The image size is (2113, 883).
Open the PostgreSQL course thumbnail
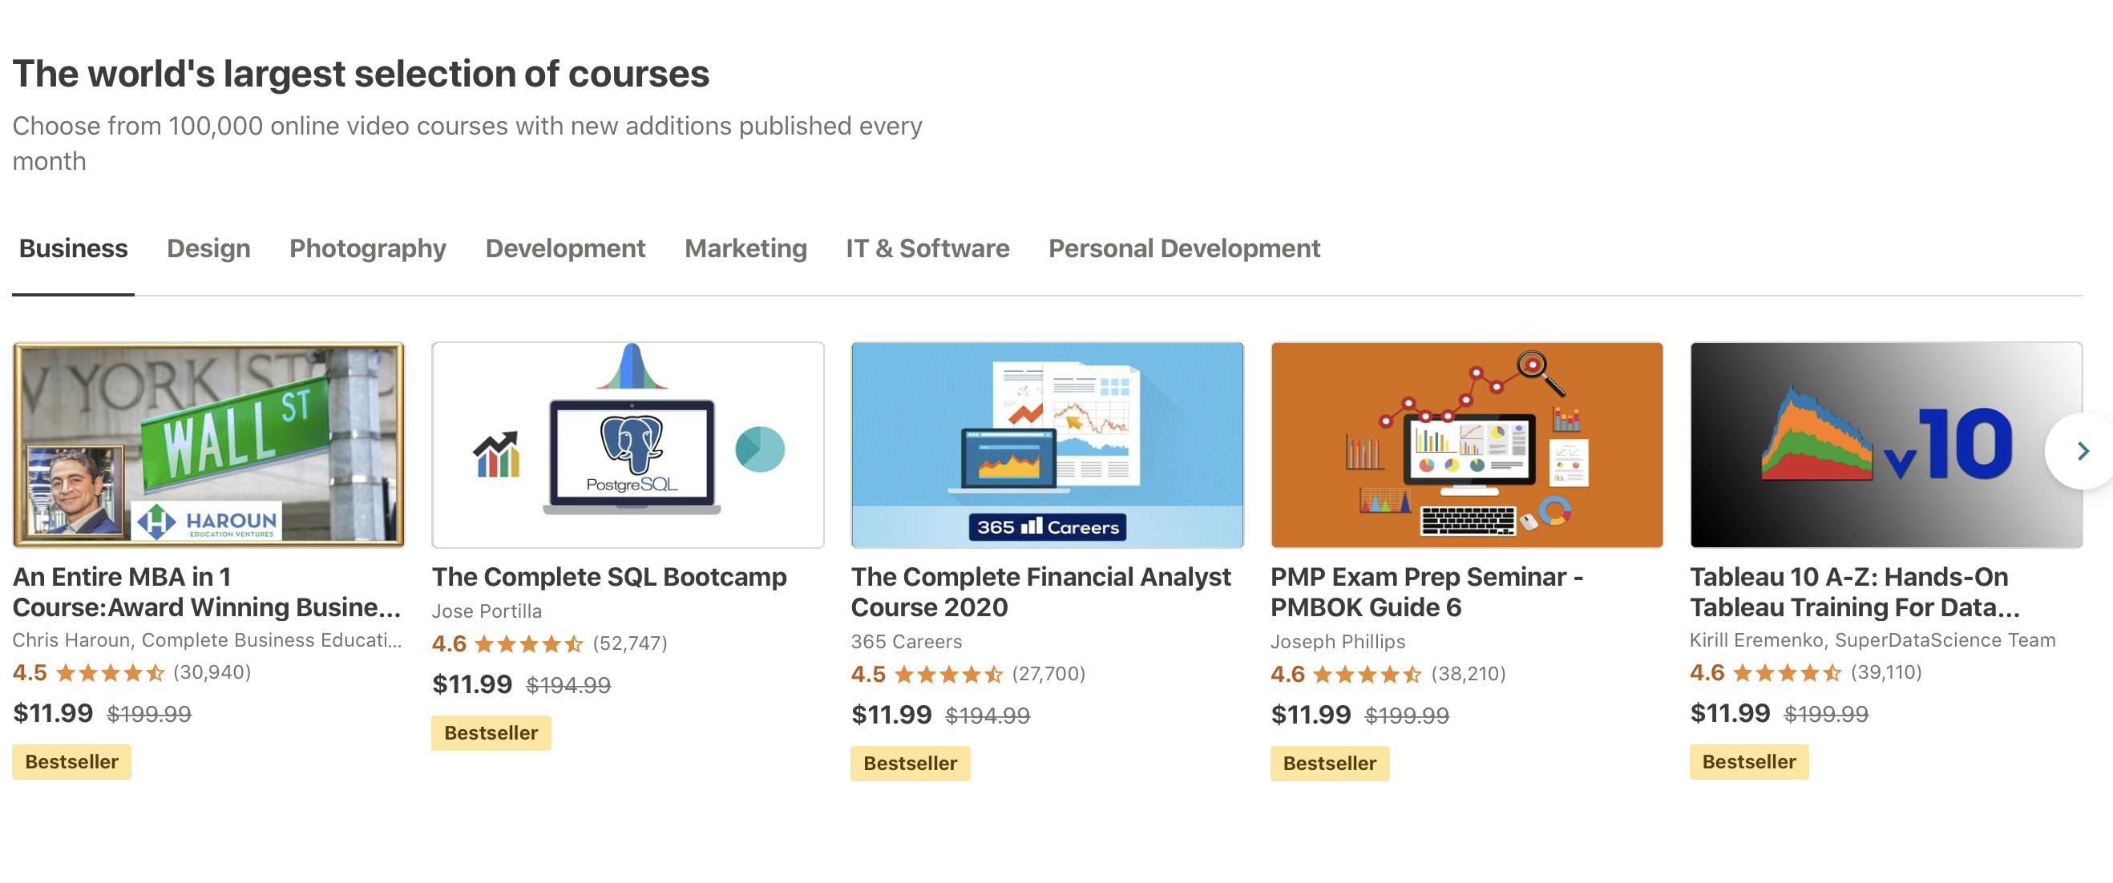click(x=628, y=445)
